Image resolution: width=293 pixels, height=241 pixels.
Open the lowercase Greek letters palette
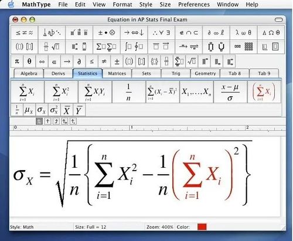[x=243, y=33]
